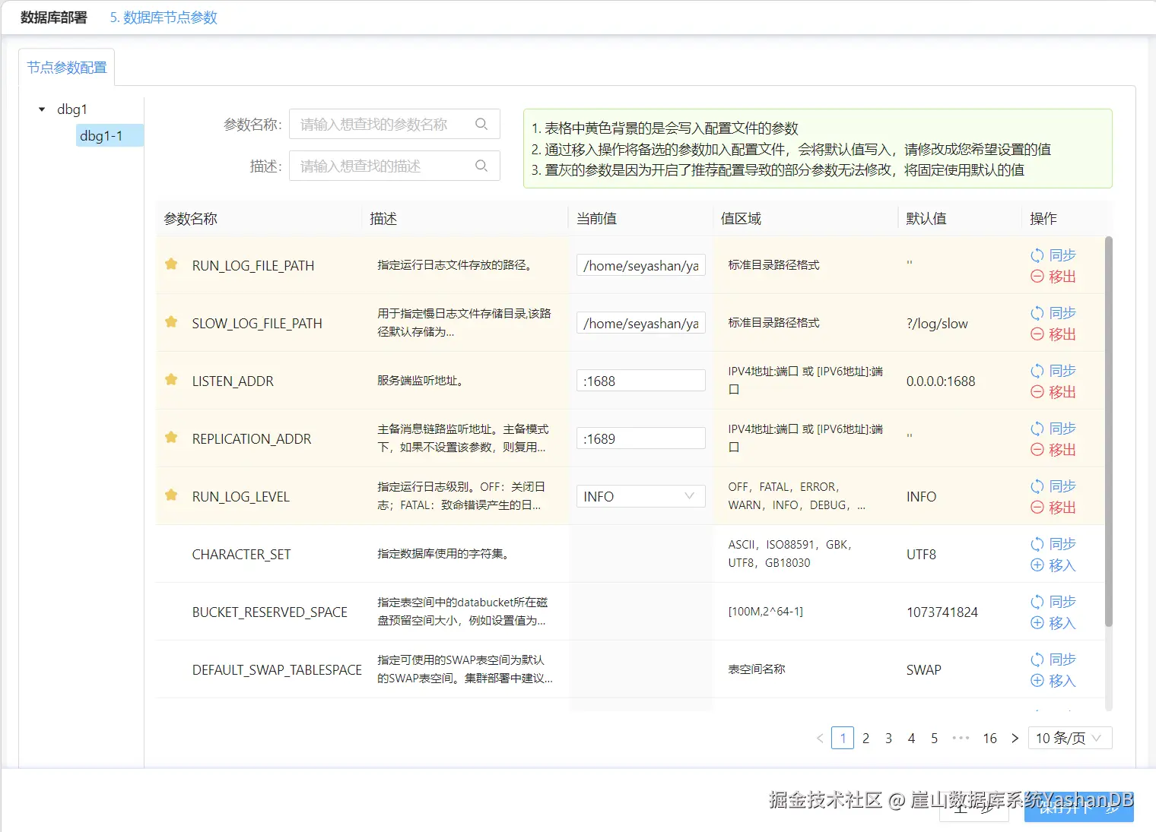Remove (移出) REPLICATION_ADDR from config

pyautogui.click(x=1053, y=450)
